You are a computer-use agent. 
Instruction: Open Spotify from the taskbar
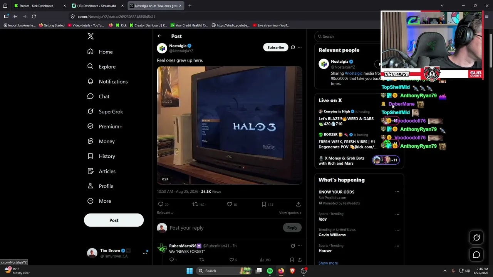coord(270,271)
